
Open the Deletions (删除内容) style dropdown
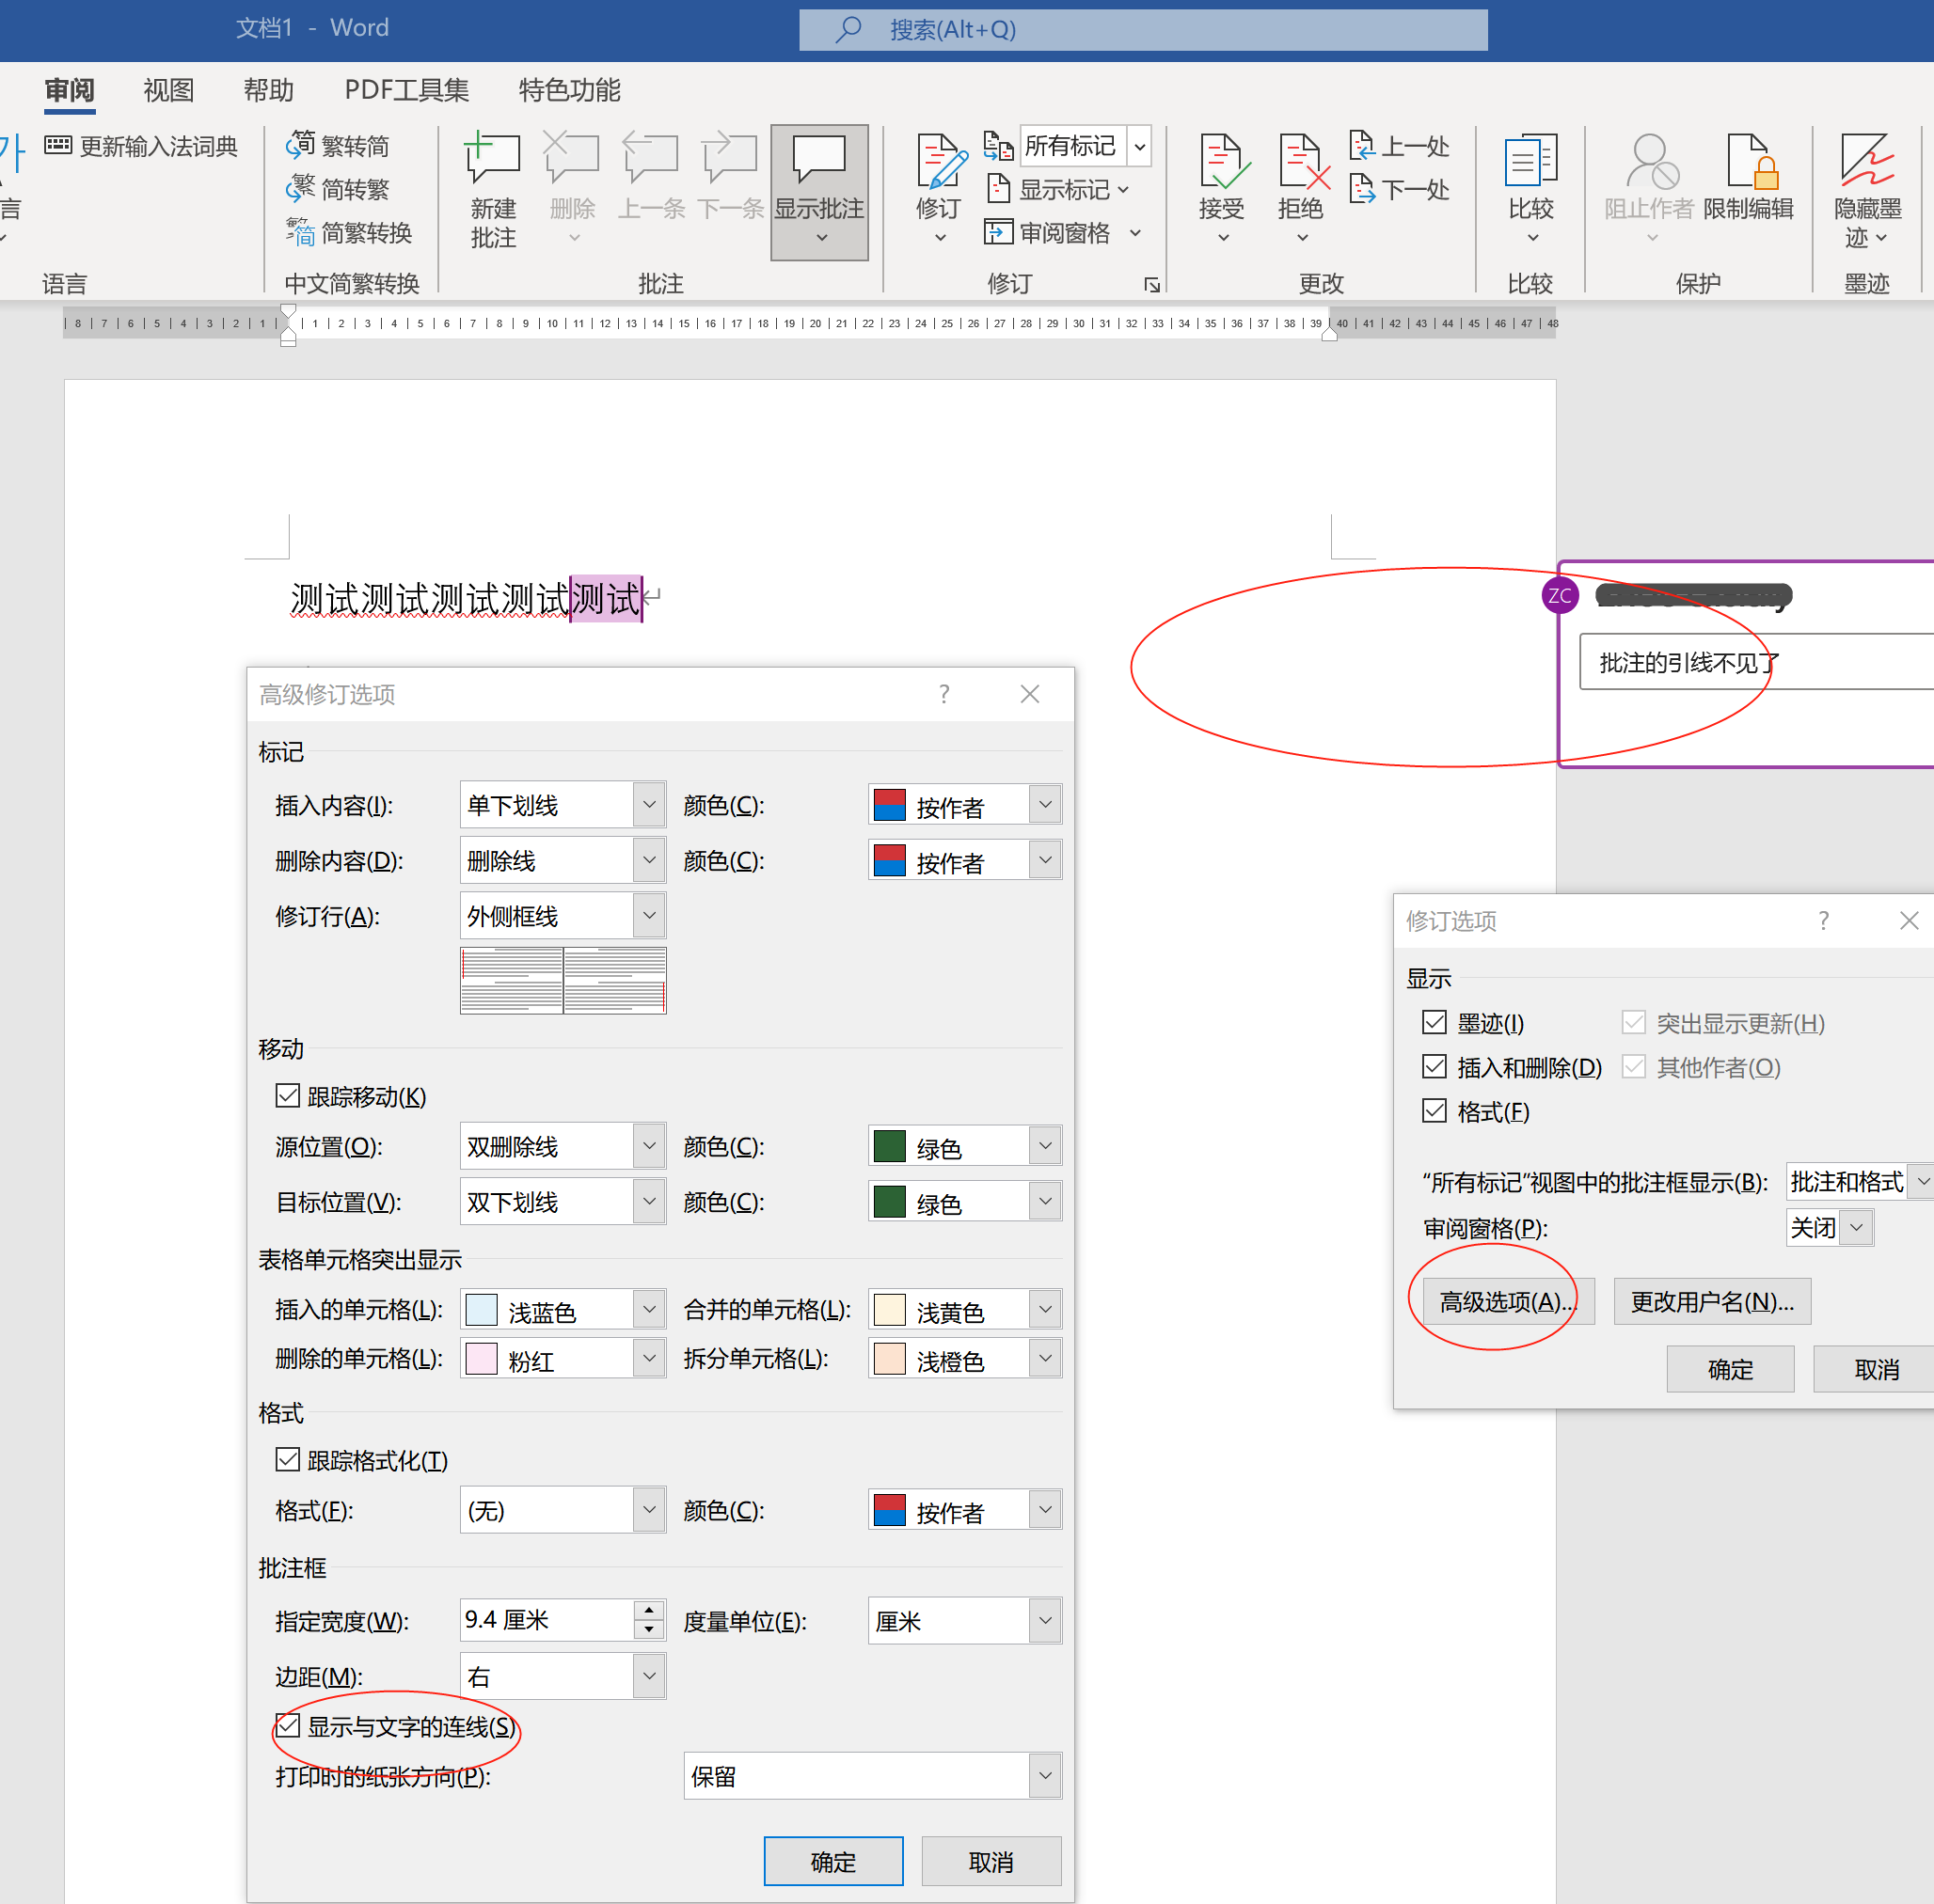coord(563,860)
